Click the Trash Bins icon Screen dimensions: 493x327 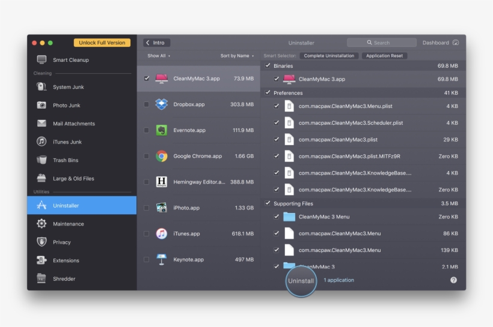coord(41,160)
